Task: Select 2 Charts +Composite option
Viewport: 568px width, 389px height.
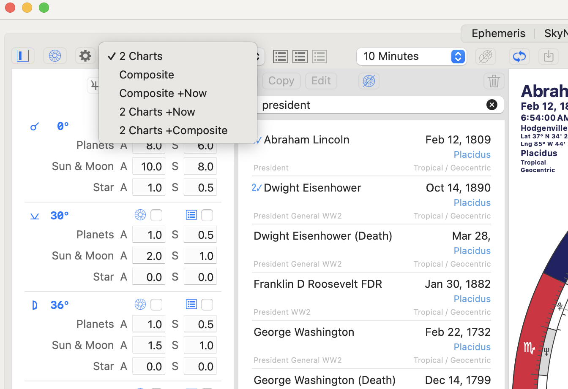Action: 173,130
